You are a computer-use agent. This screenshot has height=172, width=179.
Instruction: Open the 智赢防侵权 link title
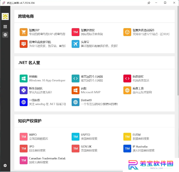click(88, 30)
